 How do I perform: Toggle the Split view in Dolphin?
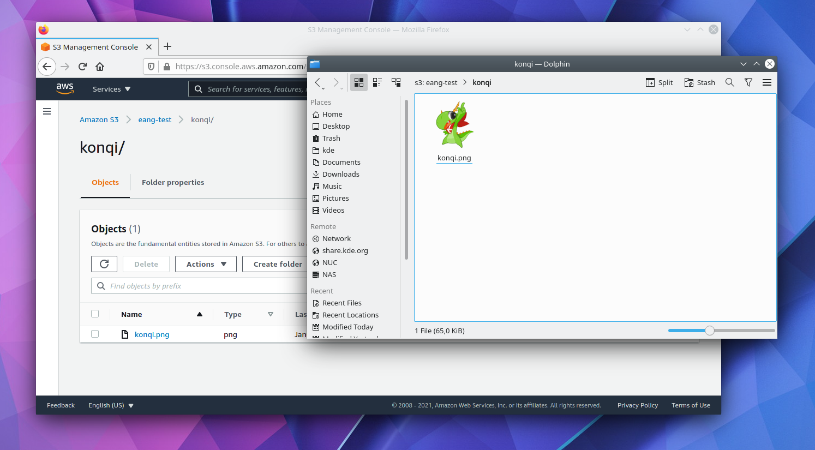(x=659, y=82)
